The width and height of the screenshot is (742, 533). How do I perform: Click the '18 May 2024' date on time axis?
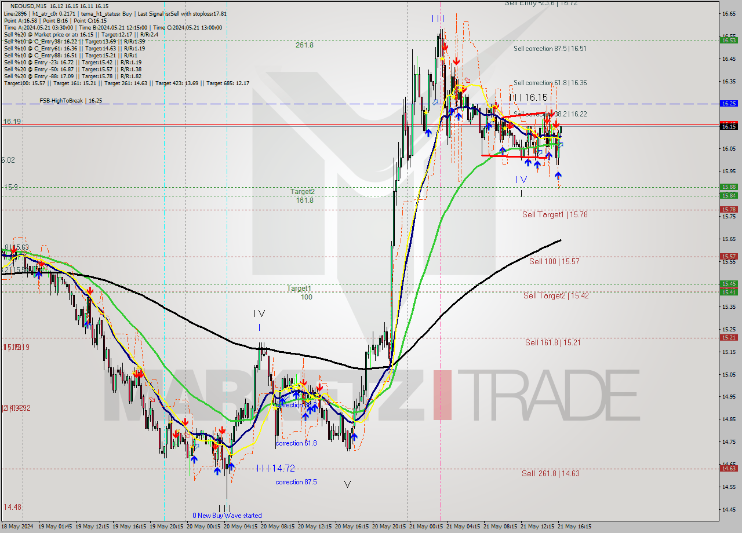(17, 527)
